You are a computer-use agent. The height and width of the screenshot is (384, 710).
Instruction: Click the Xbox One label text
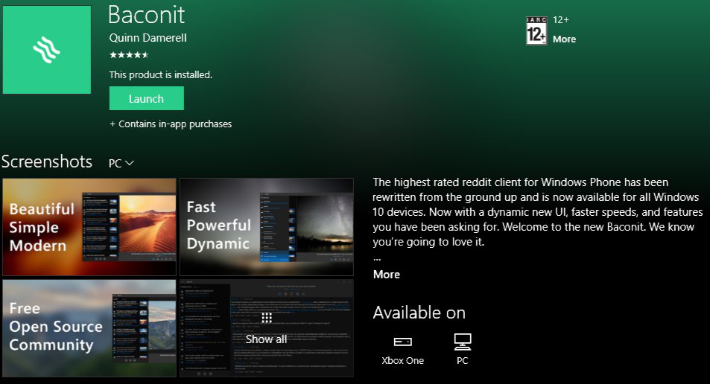point(402,360)
